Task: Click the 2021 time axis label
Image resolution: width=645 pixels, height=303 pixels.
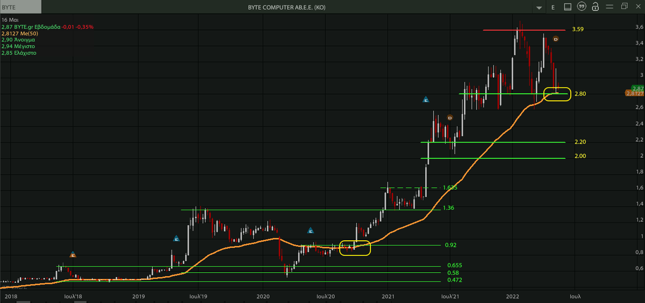Action: point(388,296)
